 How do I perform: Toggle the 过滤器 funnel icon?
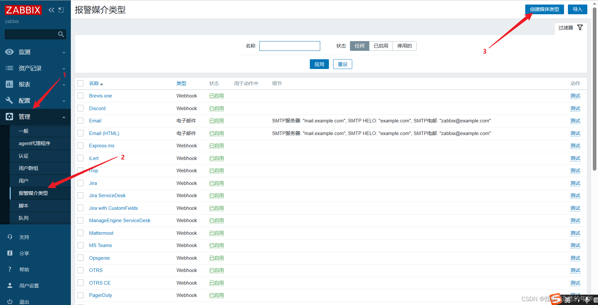(x=580, y=28)
